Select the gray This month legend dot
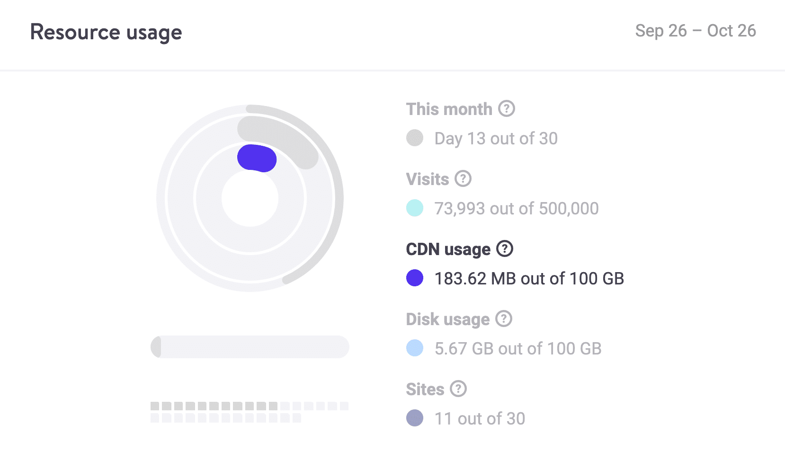Image resolution: width=785 pixels, height=460 pixels. (415, 138)
